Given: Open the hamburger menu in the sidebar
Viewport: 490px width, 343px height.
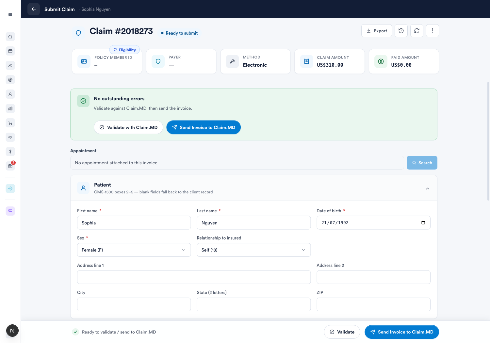Looking at the screenshot, I should click(10, 14).
